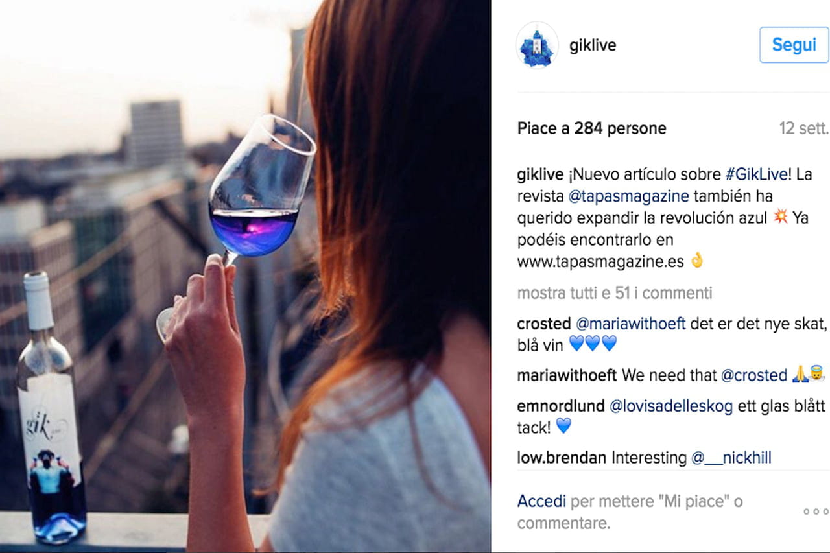Open the three-dots more options menu
Image resolution: width=830 pixels, height=553 pixels.
tap(815, 512)
